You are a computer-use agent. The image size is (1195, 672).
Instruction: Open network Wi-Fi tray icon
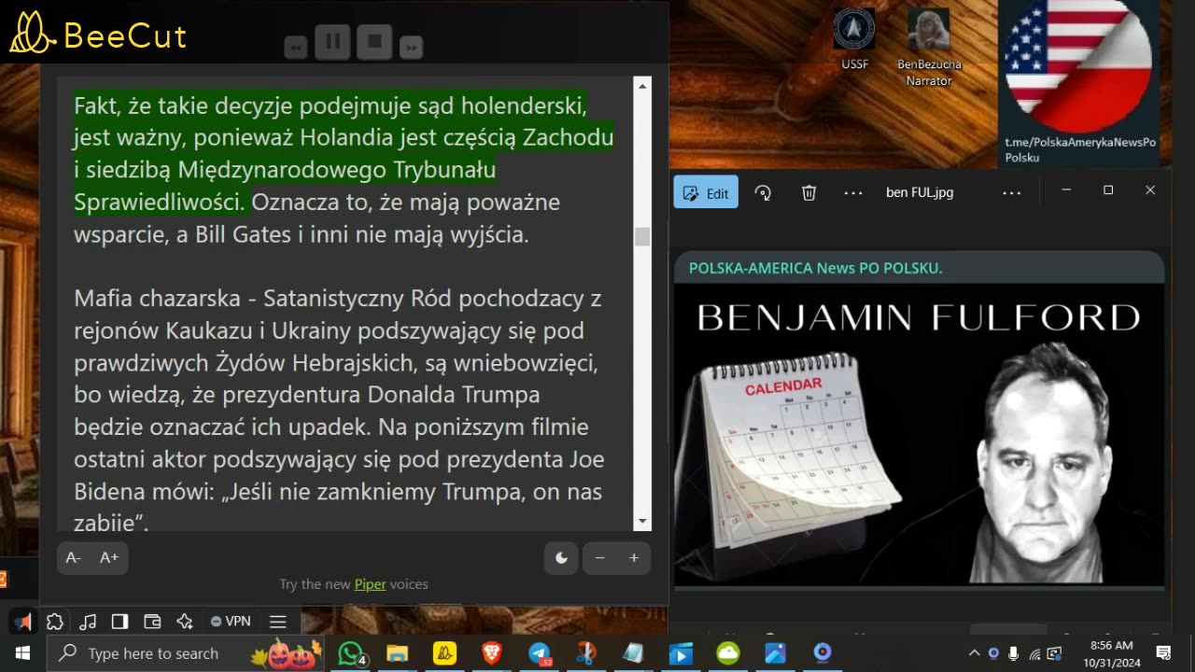tap(1034, 653)
